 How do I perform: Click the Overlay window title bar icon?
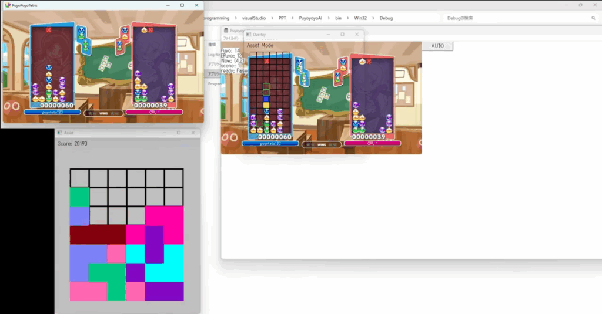248,35
